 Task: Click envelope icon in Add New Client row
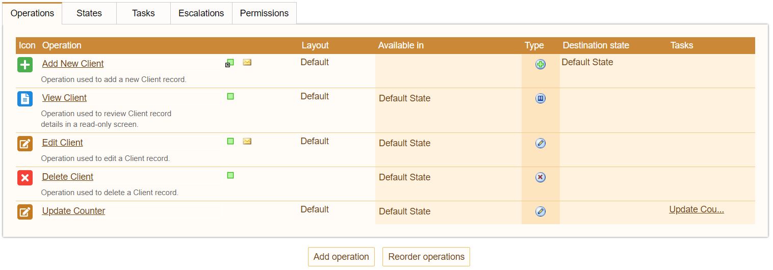click(247, 63)
